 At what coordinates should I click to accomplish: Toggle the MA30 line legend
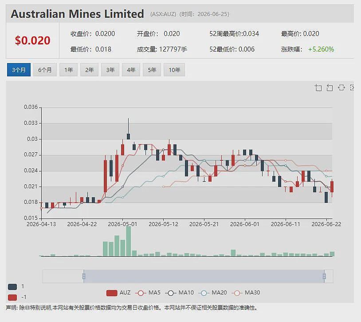click(x=246, y=293)
